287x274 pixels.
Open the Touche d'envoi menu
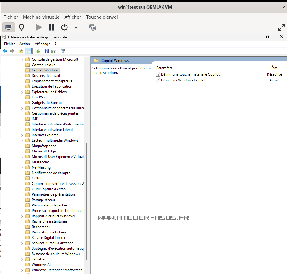pyautogui.click(x=102, y=17)
